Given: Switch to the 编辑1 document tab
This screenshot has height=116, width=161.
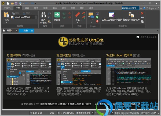Looking at the screenshot, I should (9, 31).
